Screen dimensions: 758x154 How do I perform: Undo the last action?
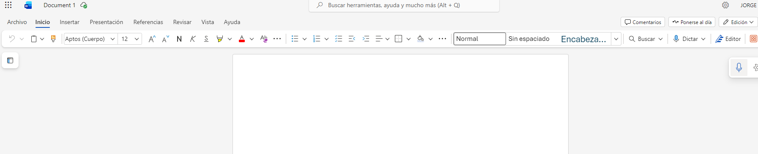pyautogui.click(x=12, y=39)
